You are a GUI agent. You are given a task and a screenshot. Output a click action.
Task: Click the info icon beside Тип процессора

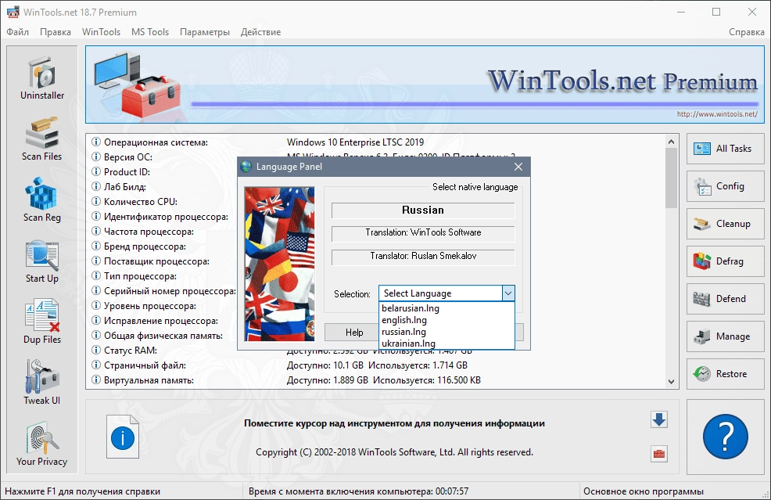96,276
